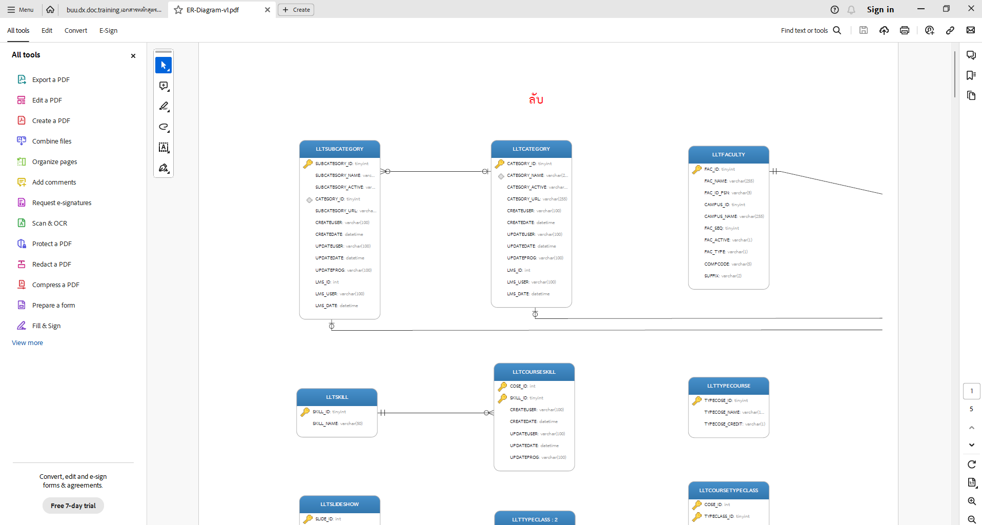Click the Sign in link
The image size is (982, 525).
point(880,10)
